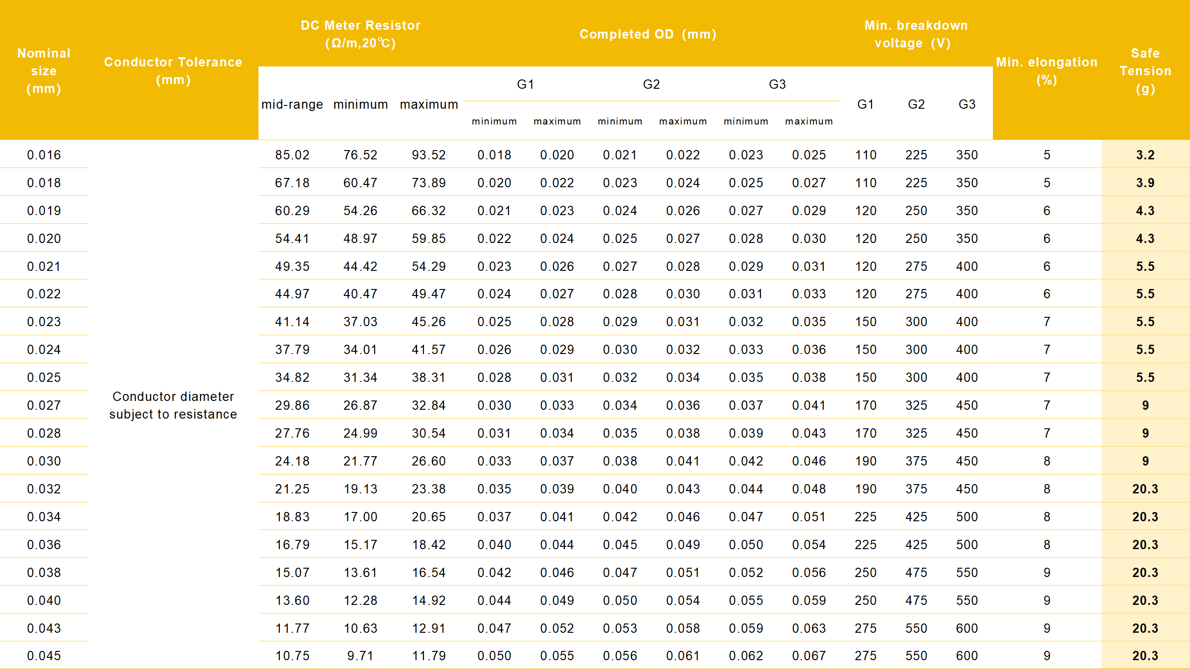
Task: Select nominal size cell 0.018
Action: (44, 183)
